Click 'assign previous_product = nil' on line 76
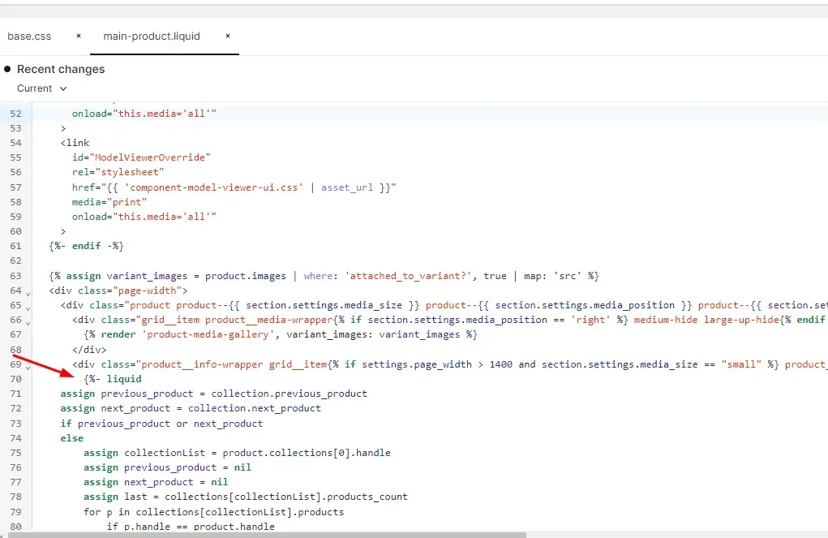 point(167,467)
